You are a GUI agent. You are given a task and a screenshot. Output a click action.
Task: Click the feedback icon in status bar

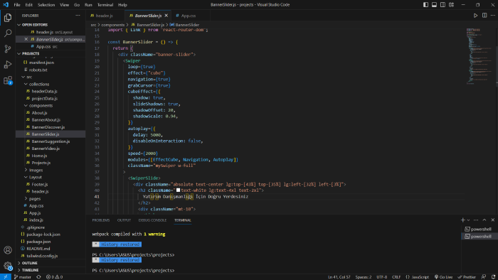point(484,277)
